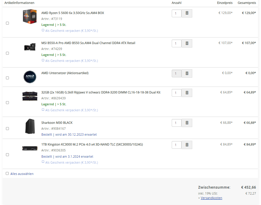This screenshot has height=205, width=261.
Task: Click the Alles auswählen label
Action: click(x=22, y=174)
